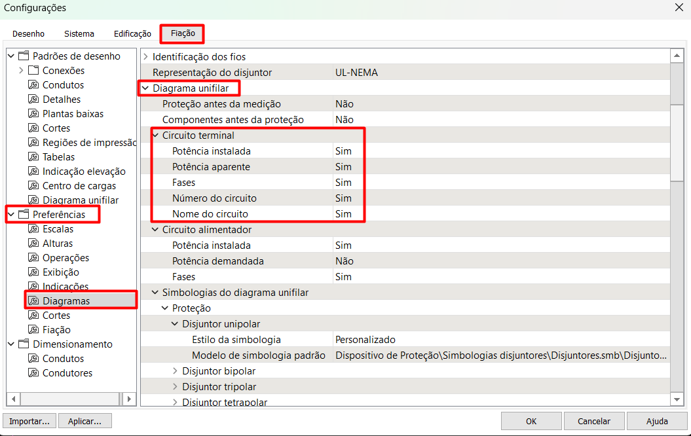Select Representação do disjuntor UL-NEMA value
Image resolution: width=691 pixels, height=436 pixels.
click(x=356, y=73)
